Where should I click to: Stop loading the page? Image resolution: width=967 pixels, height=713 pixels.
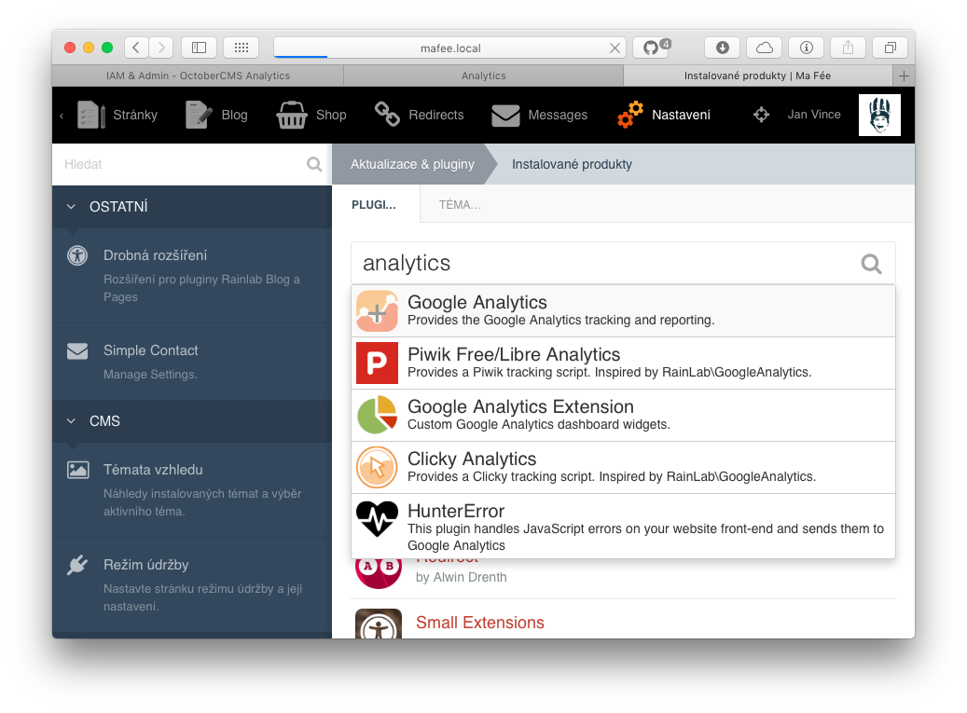point(615,48)
